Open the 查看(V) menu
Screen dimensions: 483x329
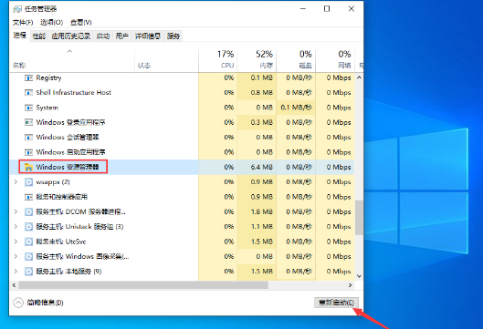click(80, 22)
